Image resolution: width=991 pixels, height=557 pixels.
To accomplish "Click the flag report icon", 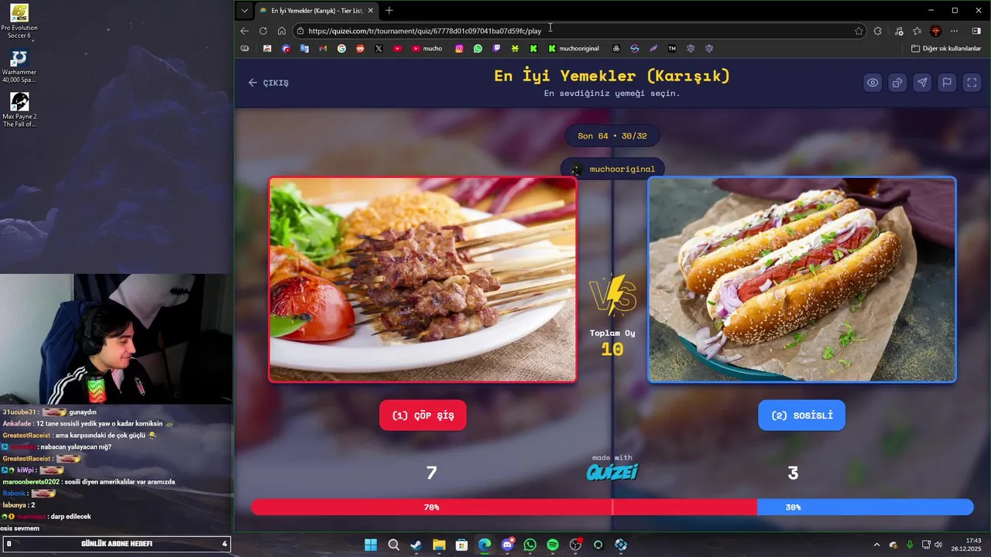I will click(x=947, y=83).
